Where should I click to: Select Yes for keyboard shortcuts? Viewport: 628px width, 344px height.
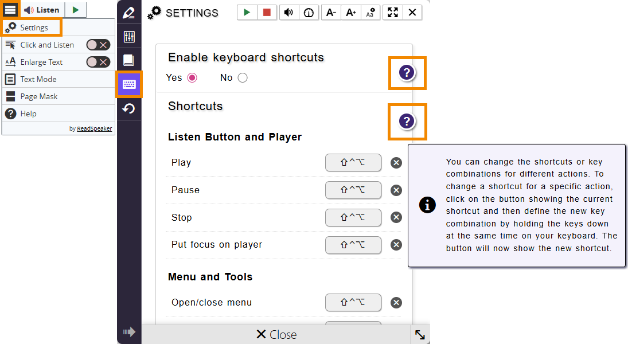[x=192, y=78]
